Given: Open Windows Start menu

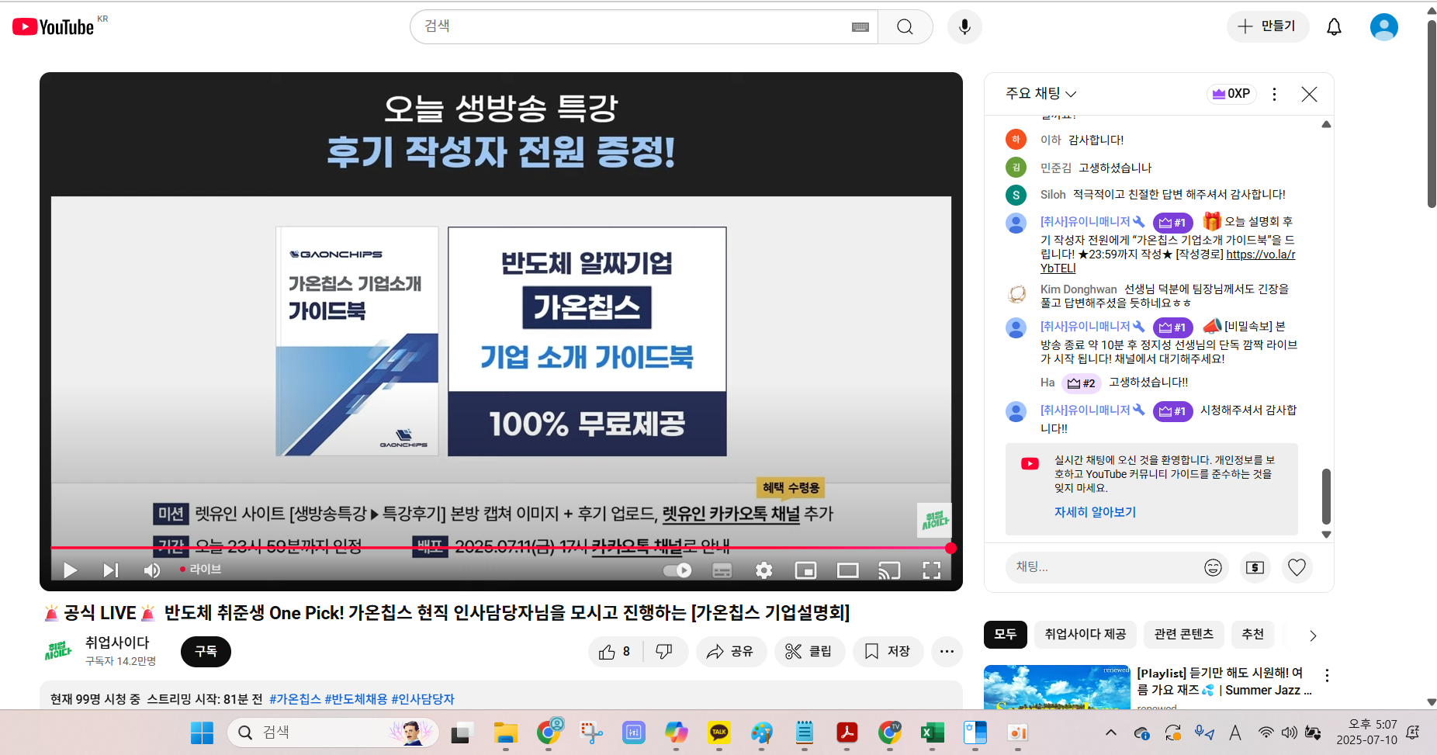Looking at the screenshot, I should 202,732.
